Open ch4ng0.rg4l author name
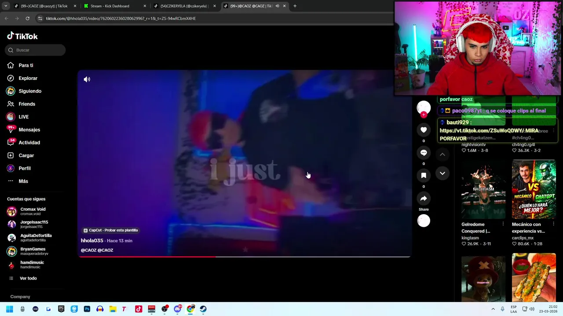563x316 pixels. pos(523,144)
